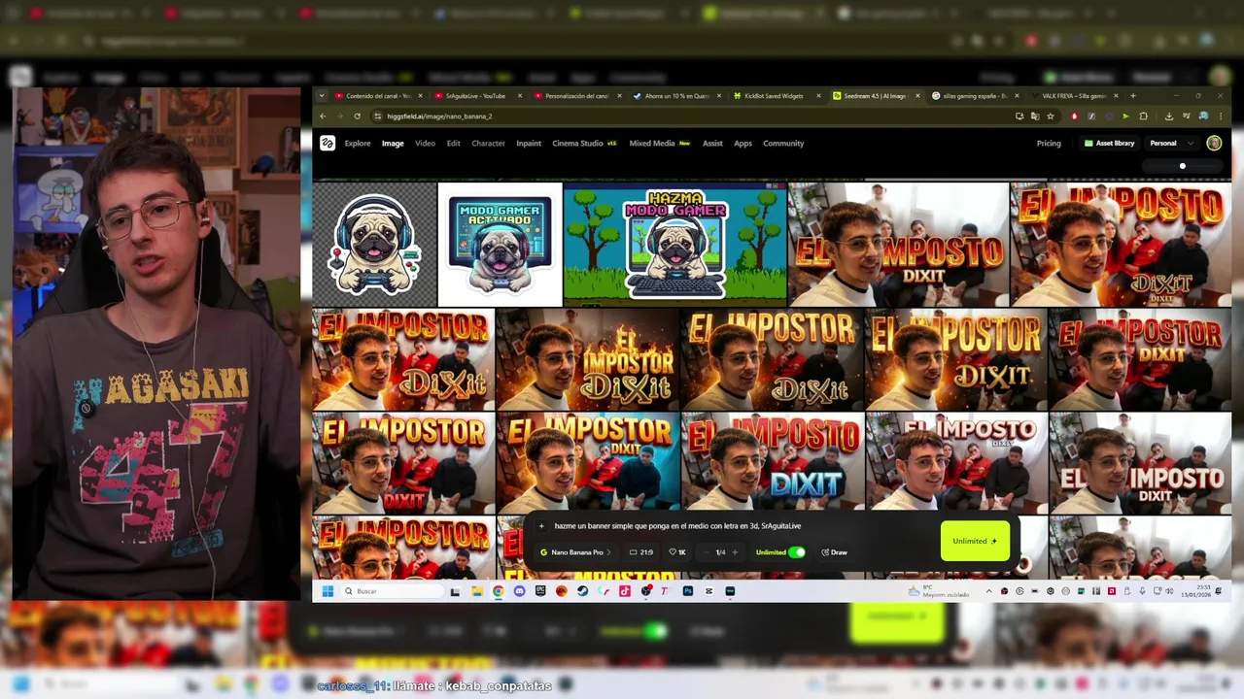Screen dimensions: 1244x699
Task: Open the browser downloads icon
Action: (1169, 116)
